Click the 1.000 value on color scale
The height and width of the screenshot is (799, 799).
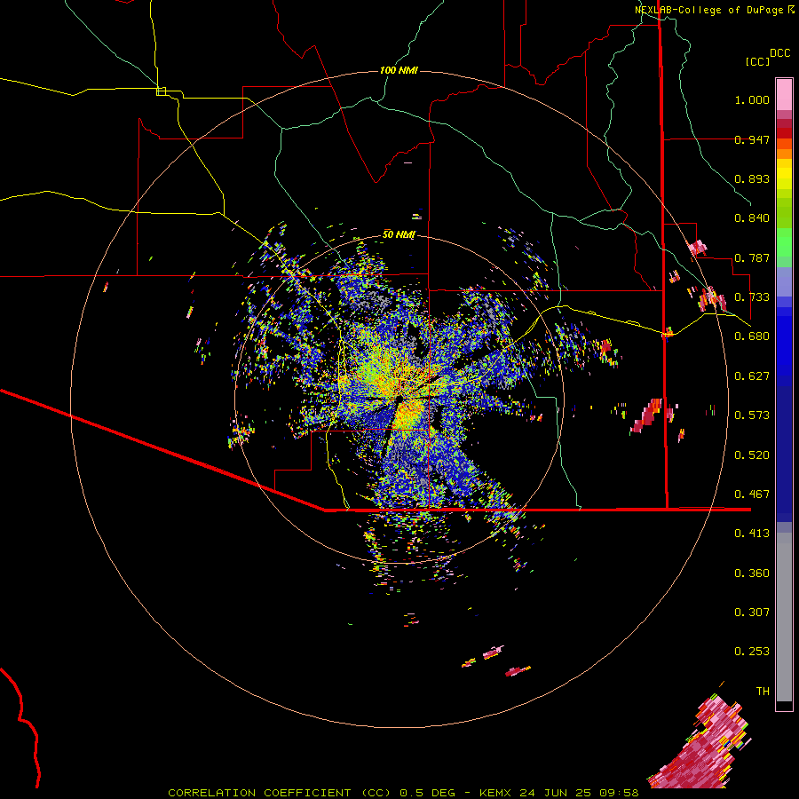[x=752, y=99]
